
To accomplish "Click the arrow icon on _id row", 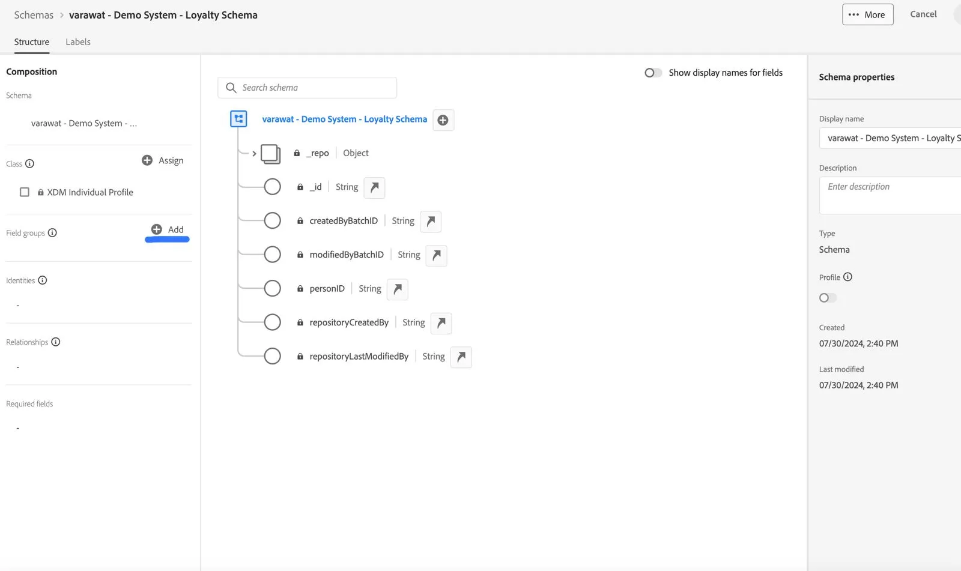I will click(374, 187).
